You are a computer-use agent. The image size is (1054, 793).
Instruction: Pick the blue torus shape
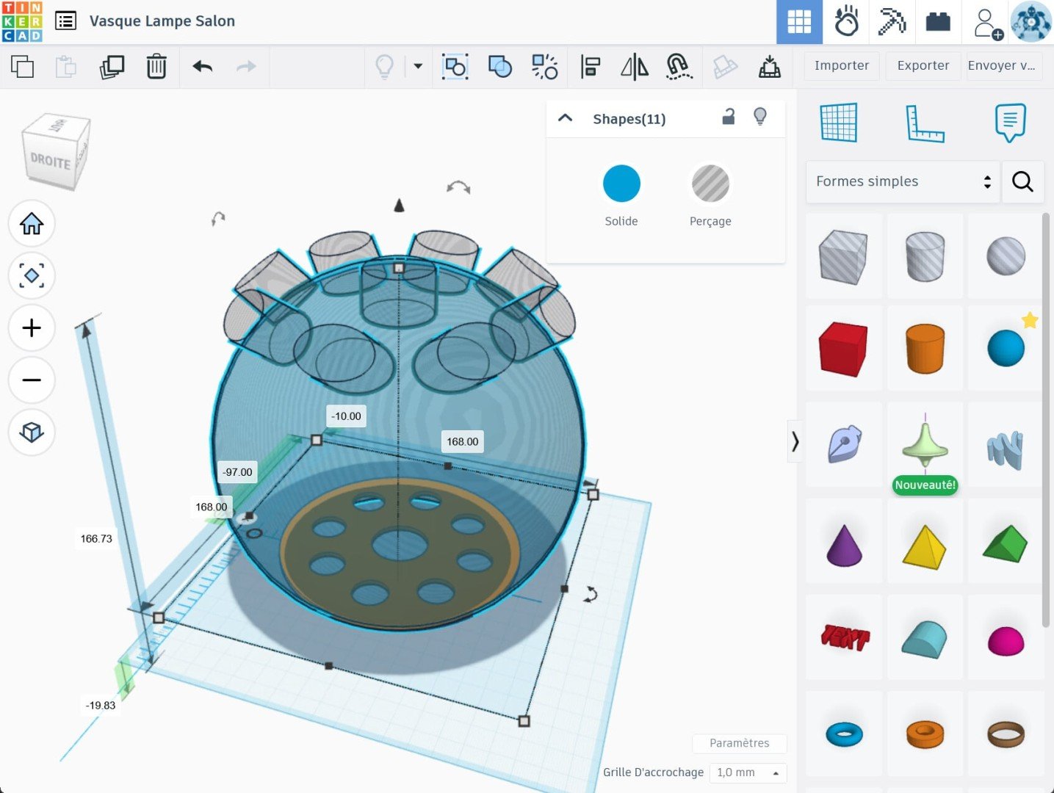coord(843,734)
